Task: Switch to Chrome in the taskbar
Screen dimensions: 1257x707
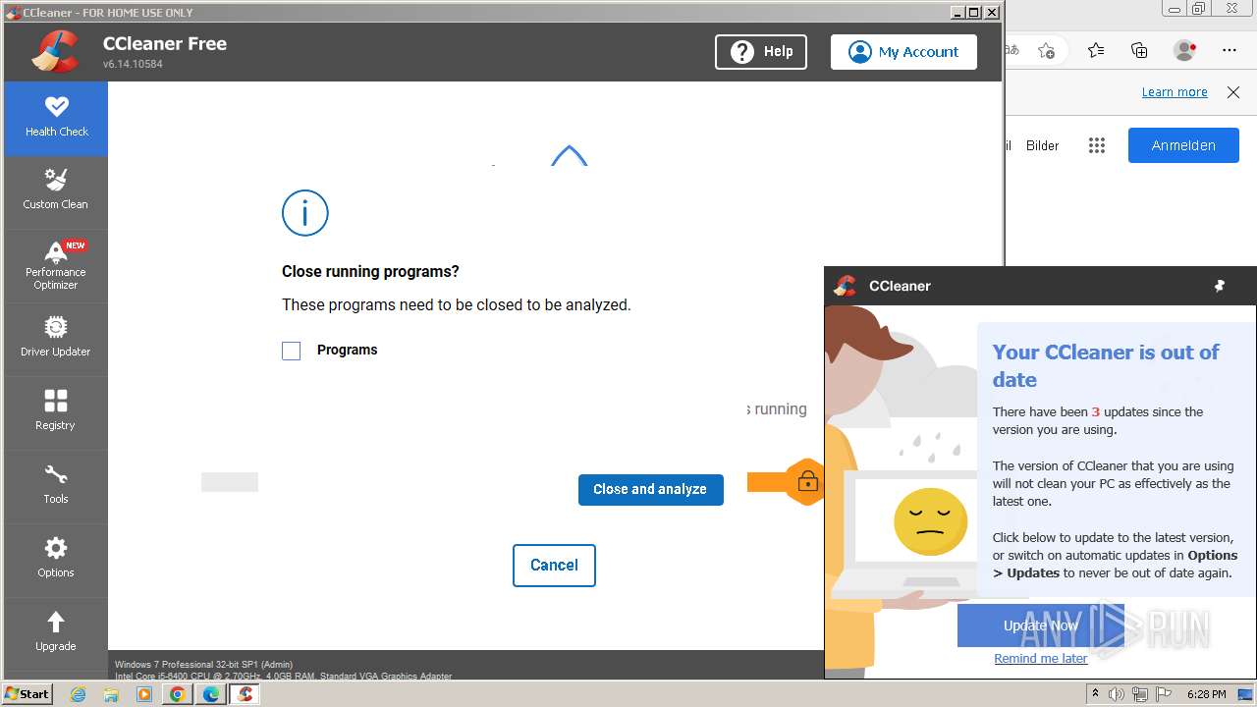Action: [x=178, y=694]
